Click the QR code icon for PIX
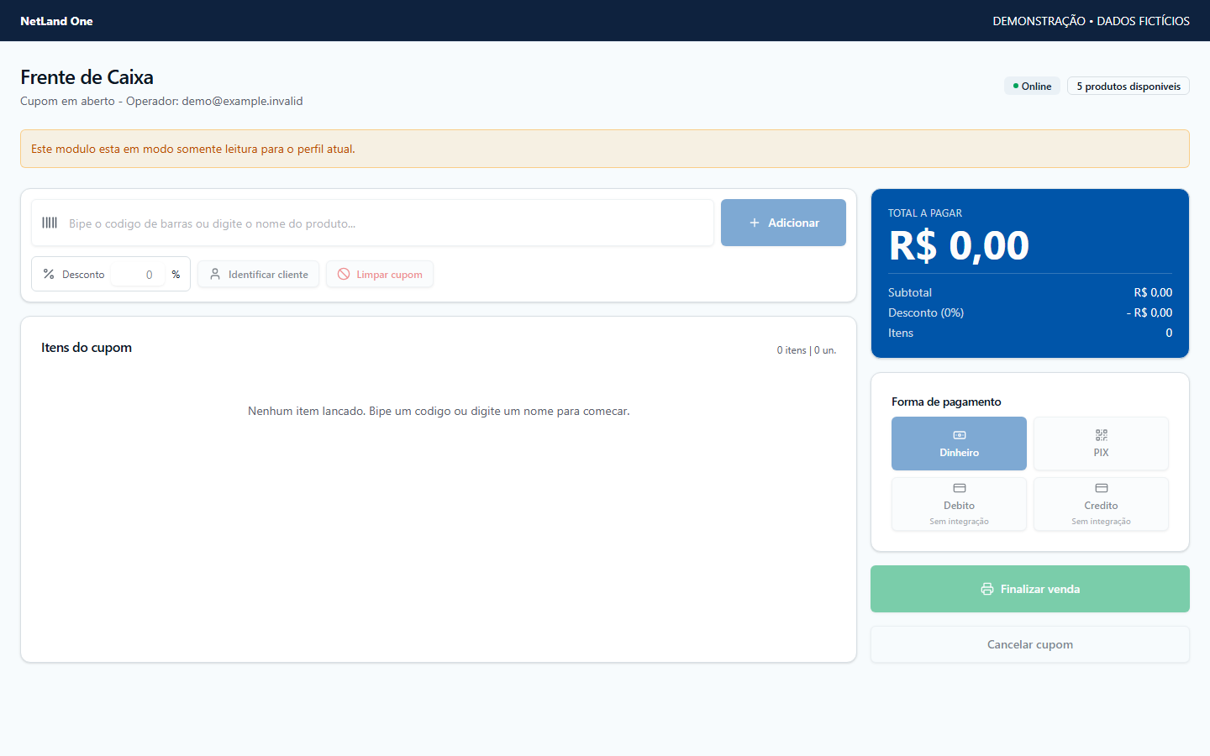The image size is (1210, 756). 1101,435
